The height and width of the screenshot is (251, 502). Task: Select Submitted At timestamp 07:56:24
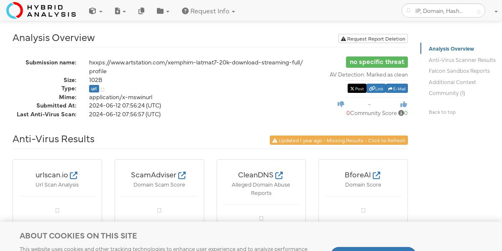coord(125,105)
